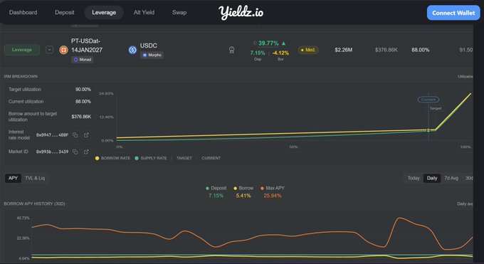Toggle the Deposit series in APY legend

216,188
